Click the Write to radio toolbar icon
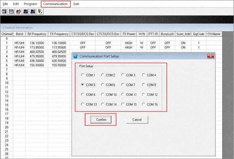 tap(33, 12)
